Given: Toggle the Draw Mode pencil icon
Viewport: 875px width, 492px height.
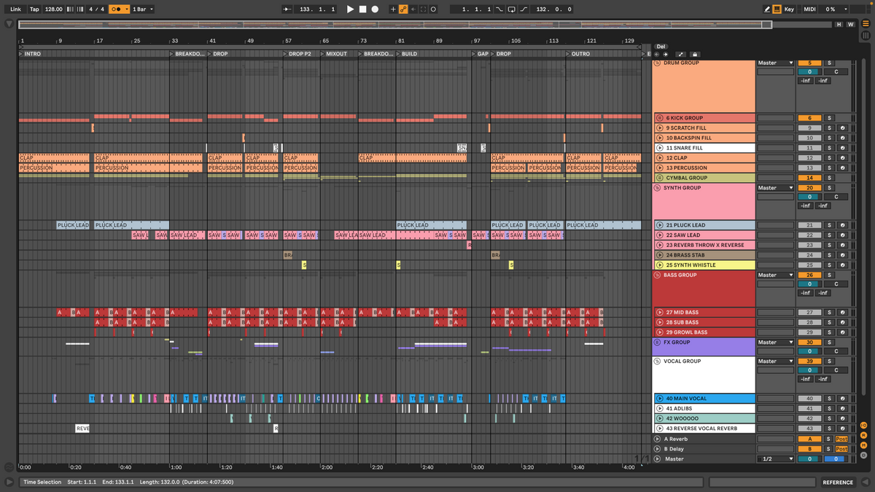Looking at the screenshot, I should tap(767, 9).
